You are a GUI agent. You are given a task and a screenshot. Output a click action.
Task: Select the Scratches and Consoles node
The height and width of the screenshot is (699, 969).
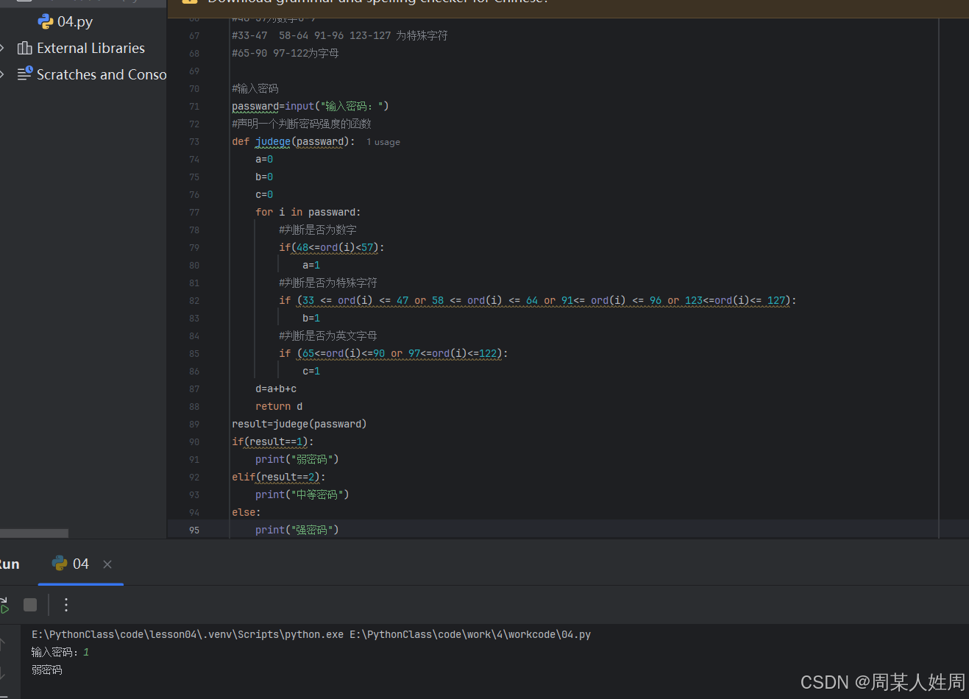click(102, 74)
